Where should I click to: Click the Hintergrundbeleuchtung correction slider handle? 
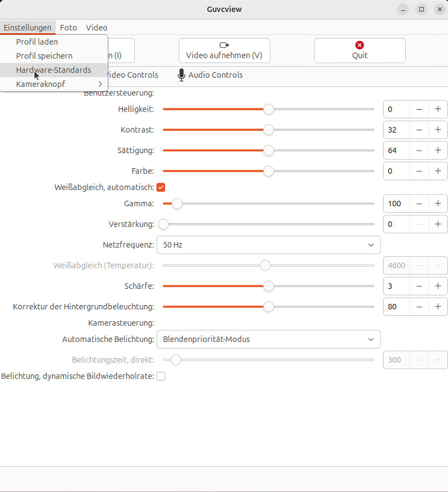[x=269, y=307]
